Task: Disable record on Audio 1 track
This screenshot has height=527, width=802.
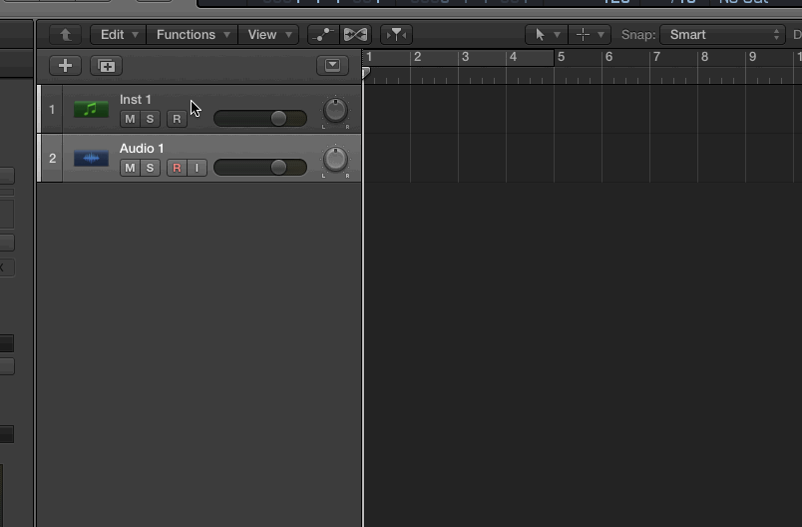Action: [177, 168]
